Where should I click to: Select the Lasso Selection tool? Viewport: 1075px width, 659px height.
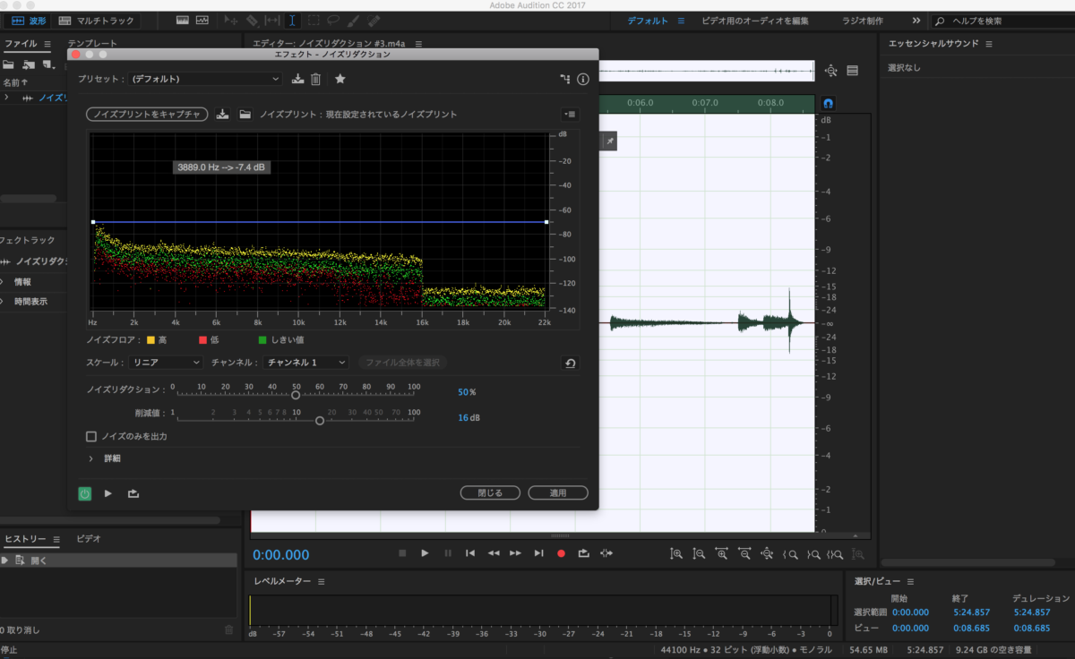coord(333,21)
